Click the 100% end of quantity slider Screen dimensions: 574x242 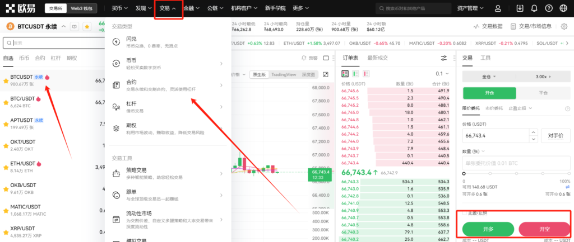[x=569, y=173]
